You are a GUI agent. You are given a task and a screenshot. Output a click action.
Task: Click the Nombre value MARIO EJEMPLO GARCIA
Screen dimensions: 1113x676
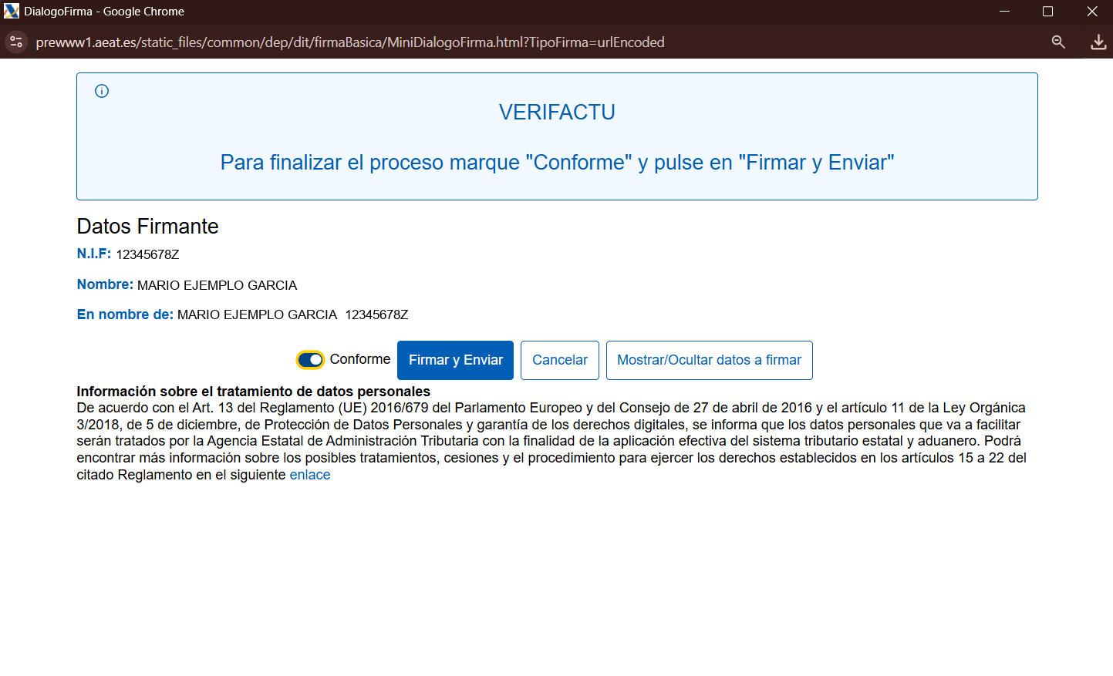(x=217, y=285)
